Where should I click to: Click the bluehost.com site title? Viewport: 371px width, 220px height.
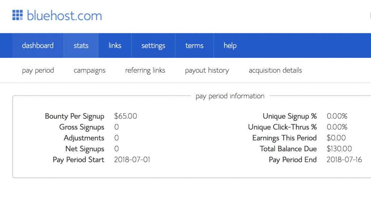64,15
